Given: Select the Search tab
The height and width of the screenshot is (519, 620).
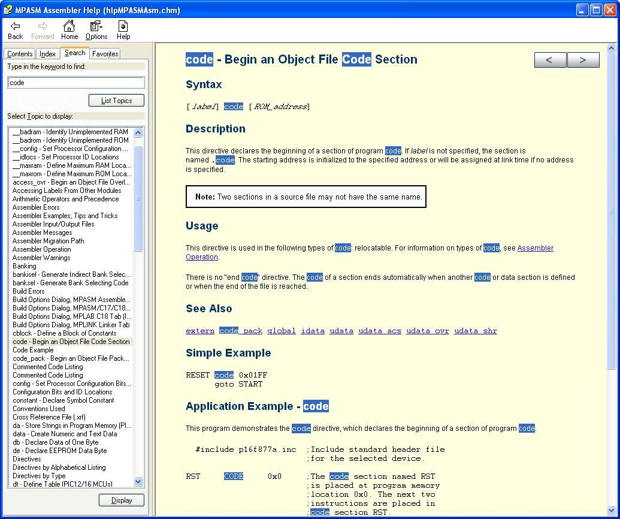Looking at the screenshot, I should click(x=75, y=53).
